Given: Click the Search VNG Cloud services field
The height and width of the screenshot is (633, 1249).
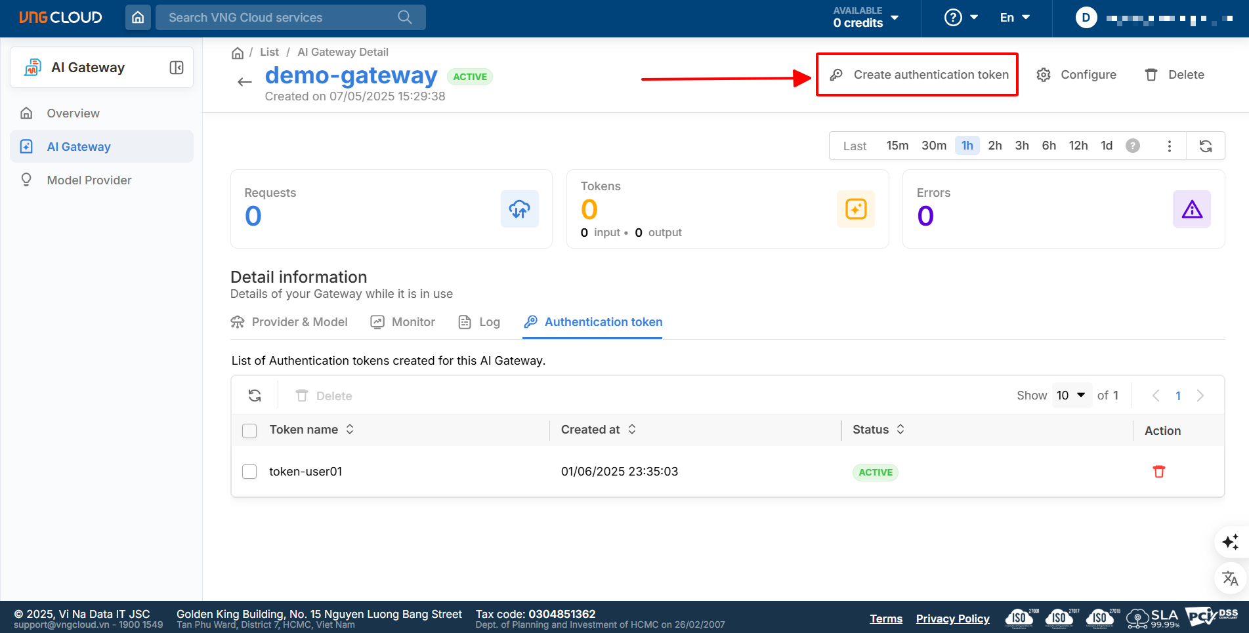Looking at the screenshot, I should pyautogui.click(x=282, y=18).
